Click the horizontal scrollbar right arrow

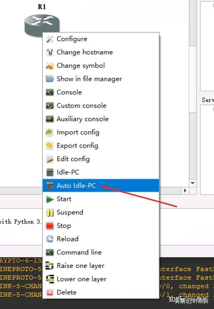pyautogui.click(x=185, y=191)
